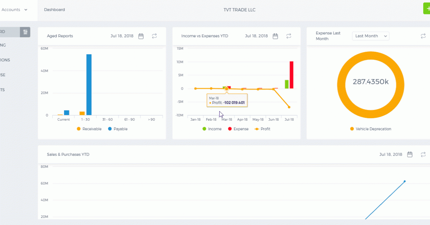Open calendar in Aged Reports card
Screen dimensions: 430x225
click(x=141, y=36)
